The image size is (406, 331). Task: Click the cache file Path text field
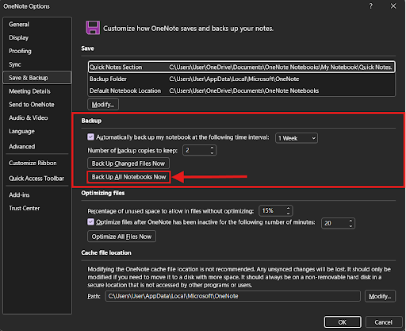click(233, 296)
